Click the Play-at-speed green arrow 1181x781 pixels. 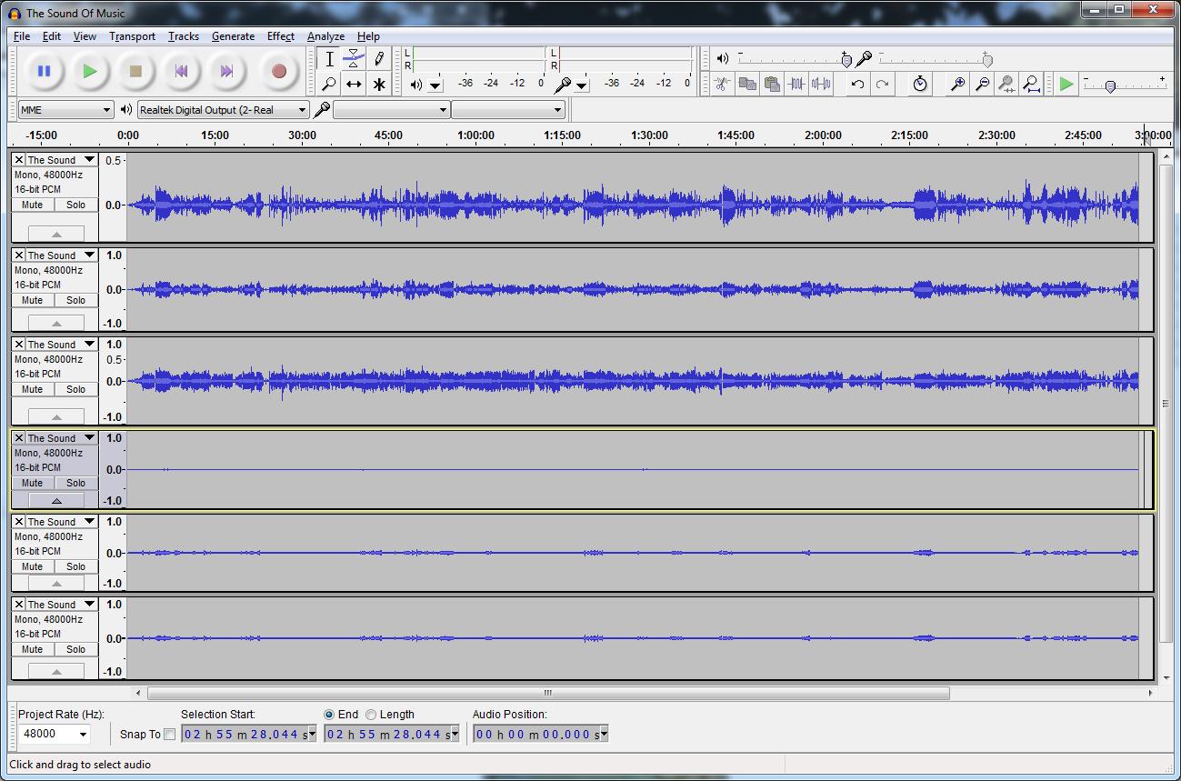[x=1066, y=84]
